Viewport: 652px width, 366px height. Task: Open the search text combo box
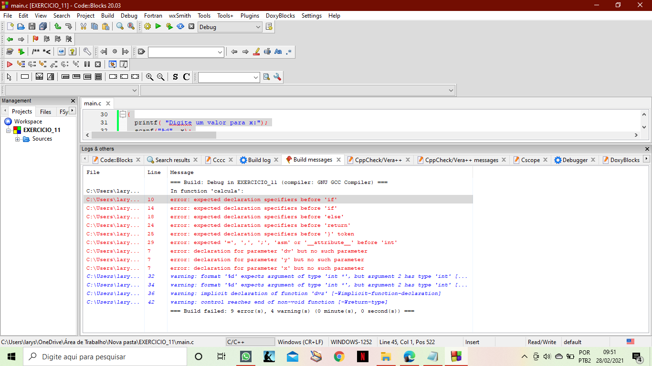tap(186, 52)
